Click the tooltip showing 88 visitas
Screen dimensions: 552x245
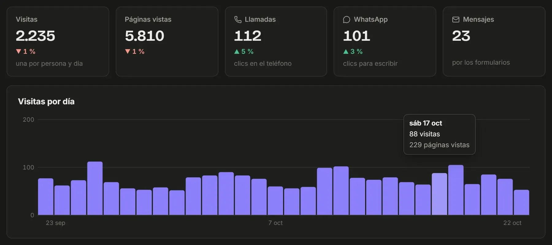(x=439, y=134)
